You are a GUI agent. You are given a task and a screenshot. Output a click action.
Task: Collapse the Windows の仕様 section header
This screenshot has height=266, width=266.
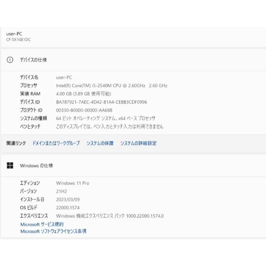[x=133, y=165]
